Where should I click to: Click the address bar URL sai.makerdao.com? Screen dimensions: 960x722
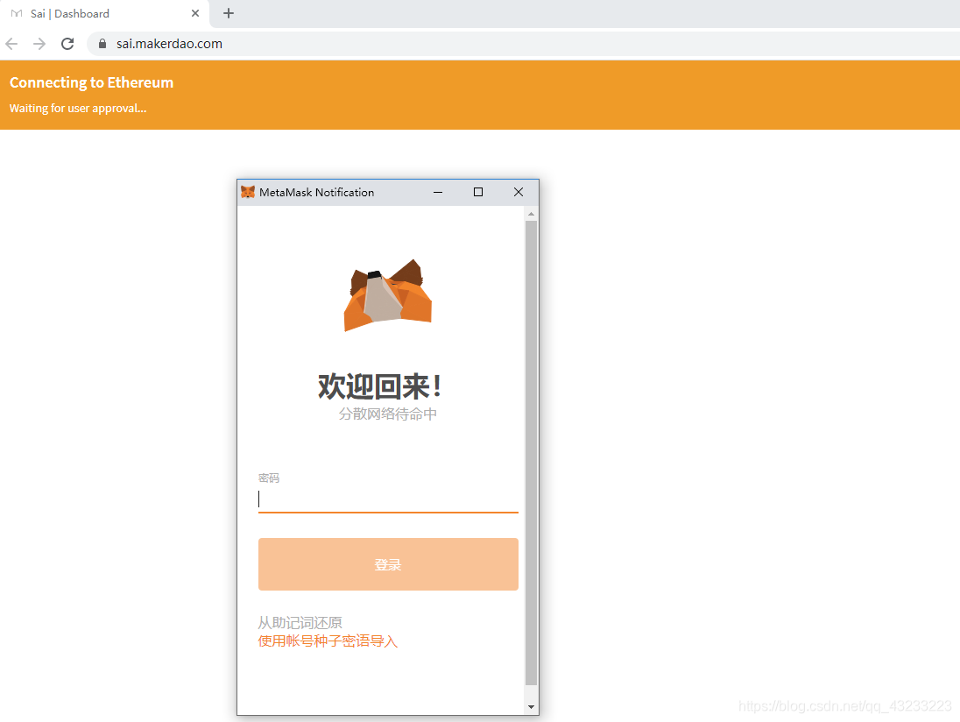click(x=170, y=44)
